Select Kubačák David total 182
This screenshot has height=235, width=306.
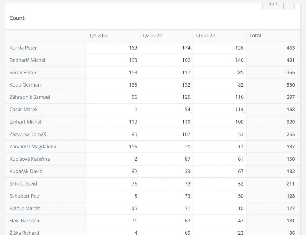pyautogui.click(x=291, y=171)
